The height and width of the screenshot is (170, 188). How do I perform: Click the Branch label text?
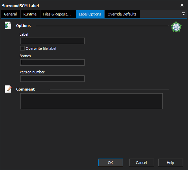click(x=25, y=56)
